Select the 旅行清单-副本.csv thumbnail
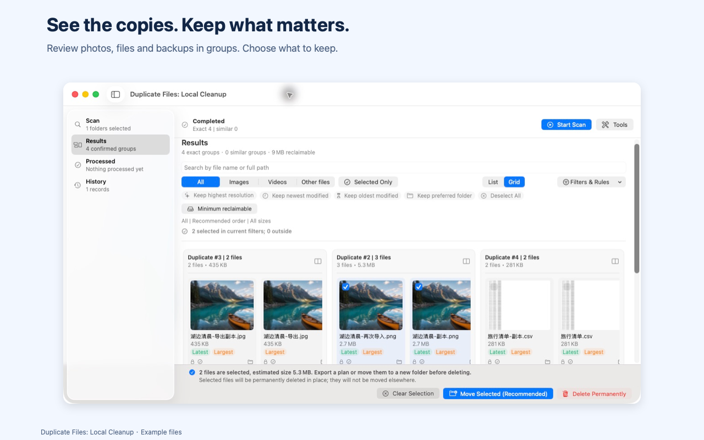The width and height of the screenshot is (704, 440). (x=519, y=305)
